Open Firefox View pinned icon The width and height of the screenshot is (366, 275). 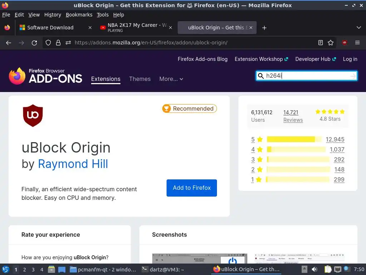pos(7,28)
